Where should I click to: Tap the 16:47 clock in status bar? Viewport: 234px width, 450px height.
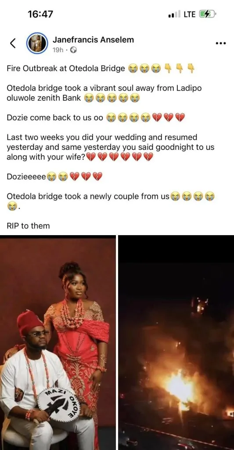[40, 14]
